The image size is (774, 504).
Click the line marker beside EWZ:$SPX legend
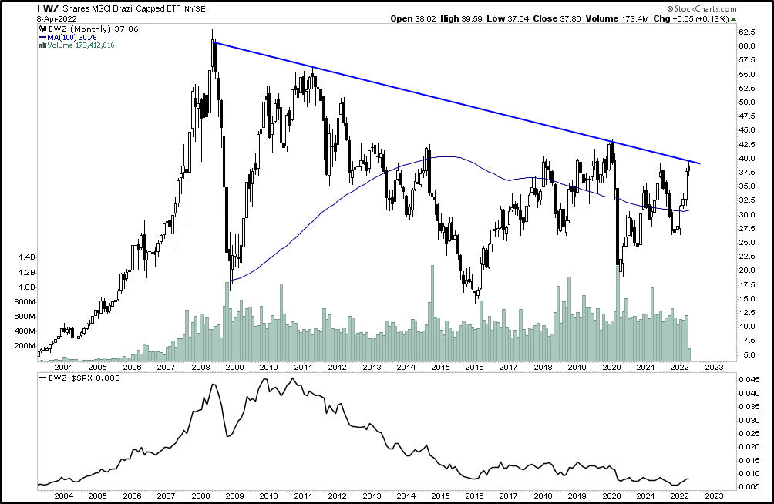(x=43, y=378)
